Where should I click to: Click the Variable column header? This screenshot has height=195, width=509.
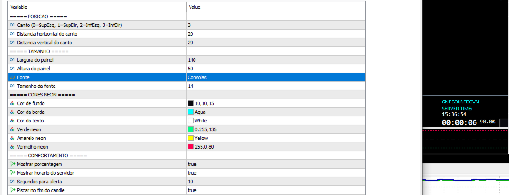coord(97,7)
